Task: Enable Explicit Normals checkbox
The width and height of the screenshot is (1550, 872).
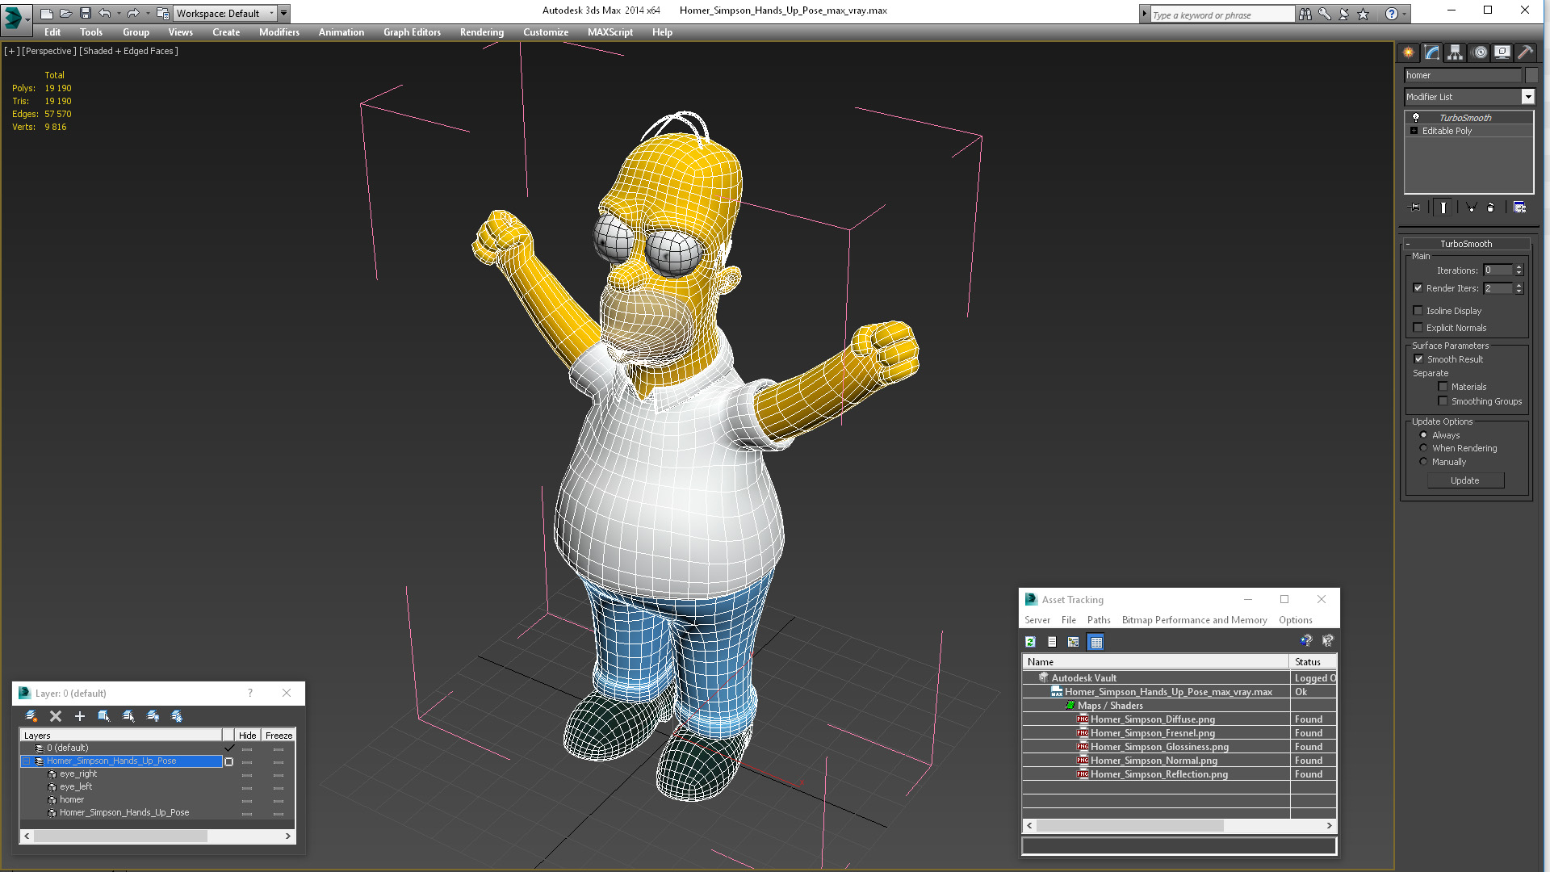Action: [x=1418, y=328]
